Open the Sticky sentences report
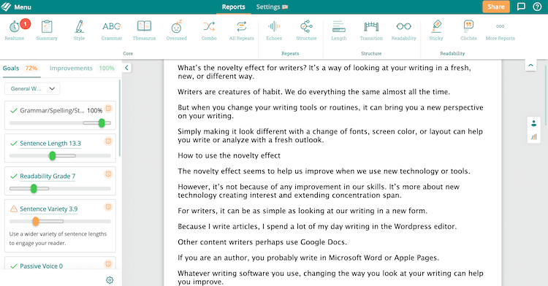The width and height of the screenshot is (548, 286). pos(436,31)
